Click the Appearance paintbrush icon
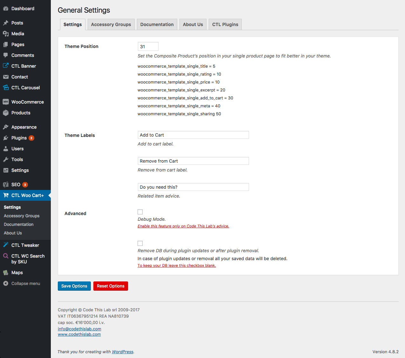The image size is (405, 358). tap(6, 127)
